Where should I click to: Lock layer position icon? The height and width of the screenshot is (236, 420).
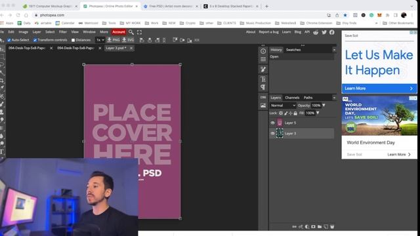coord(290,113)
